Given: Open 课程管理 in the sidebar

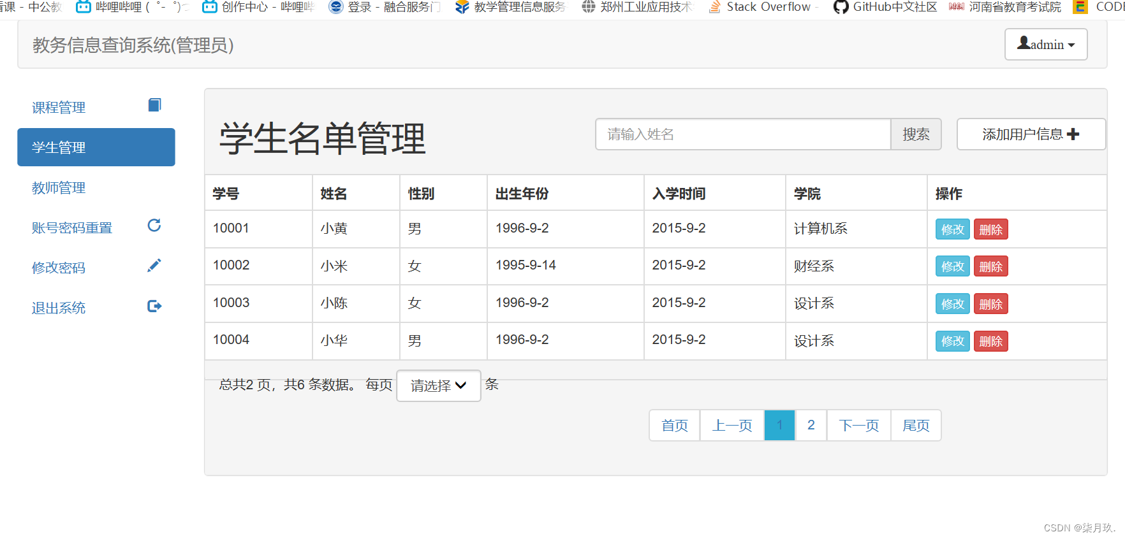Looking at the screenshot, I should point(96,107).
